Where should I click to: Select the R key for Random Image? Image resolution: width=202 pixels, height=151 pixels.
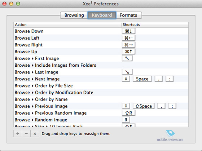(x=126, y=120)
